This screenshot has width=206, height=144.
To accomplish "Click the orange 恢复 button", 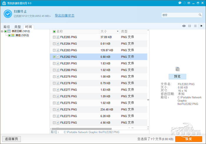I will [188, 139].
